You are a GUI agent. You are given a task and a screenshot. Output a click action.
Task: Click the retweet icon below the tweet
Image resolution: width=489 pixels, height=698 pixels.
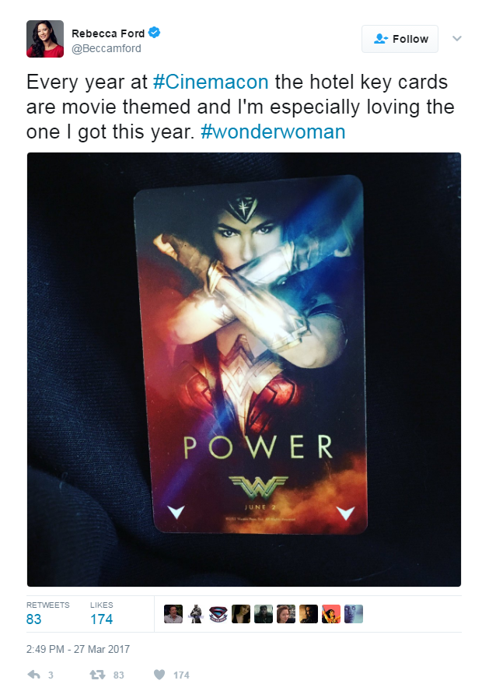[x=97, y=675]
